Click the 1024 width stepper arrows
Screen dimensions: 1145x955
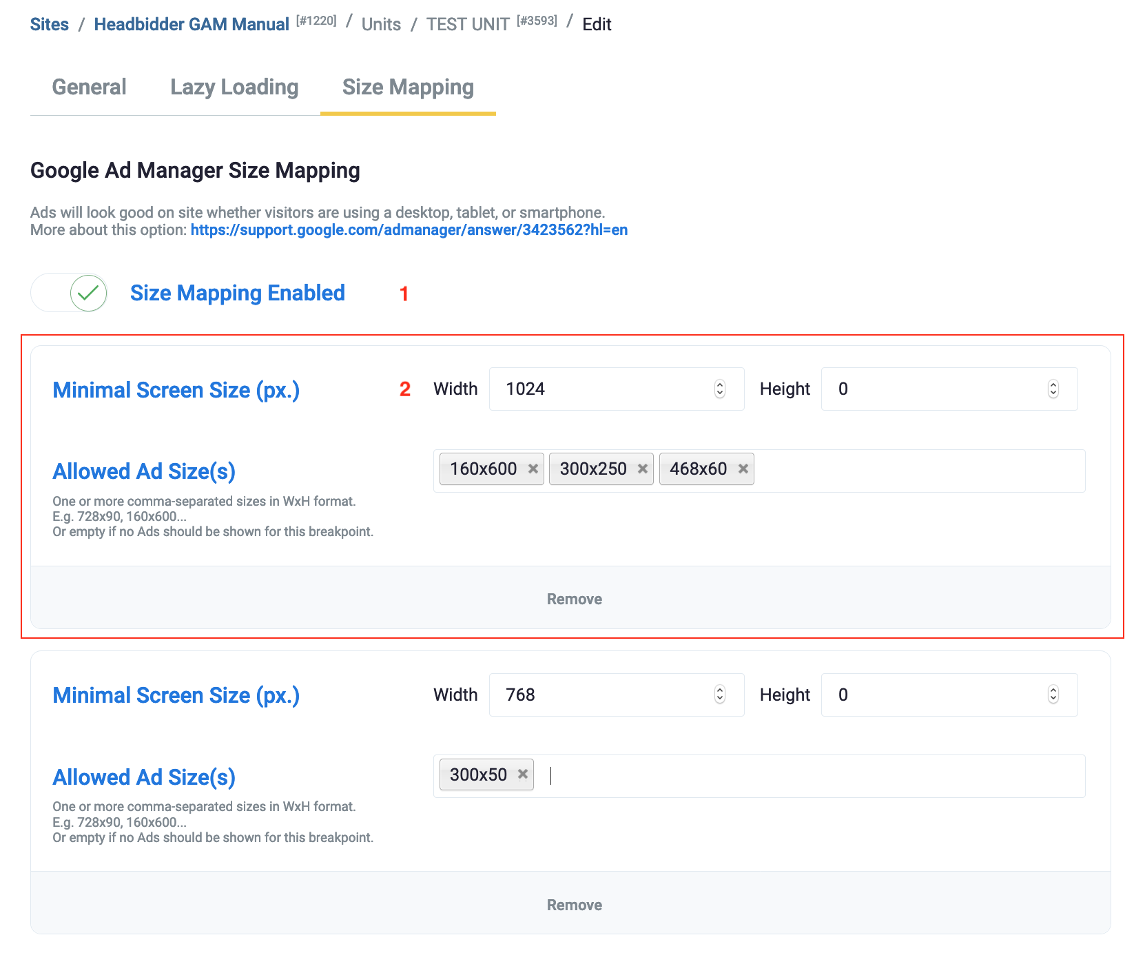coord(719,389)
